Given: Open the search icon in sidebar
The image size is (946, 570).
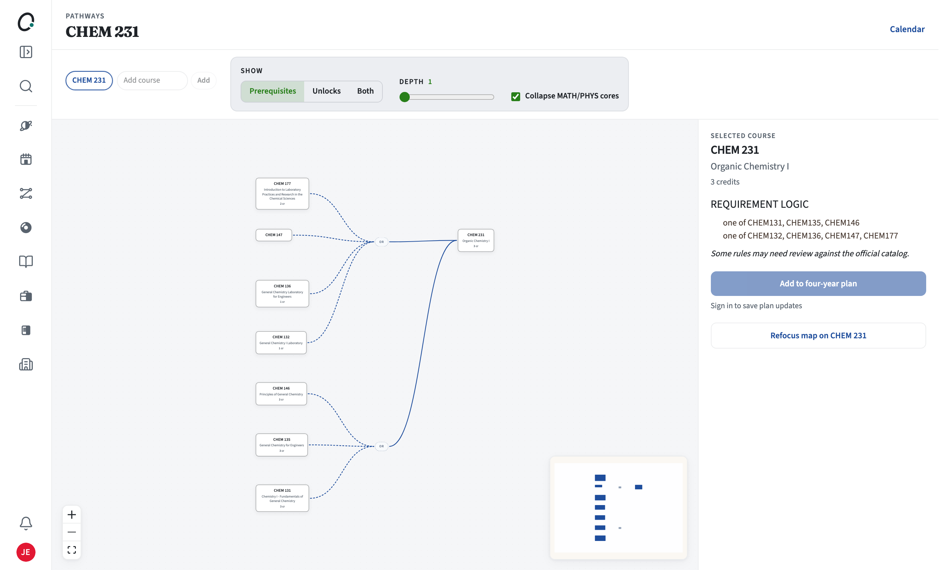Looking at the screenshot, I should [26, 86].
